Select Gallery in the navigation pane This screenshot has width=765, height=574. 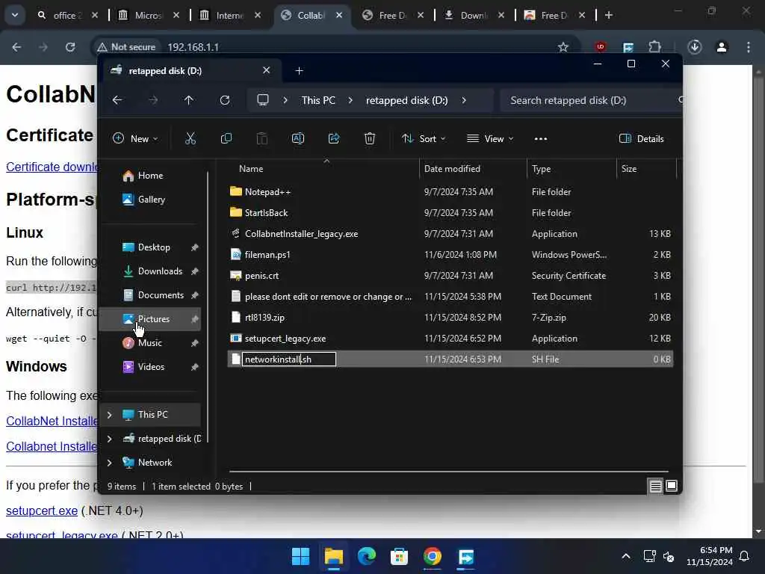[151, 199]
